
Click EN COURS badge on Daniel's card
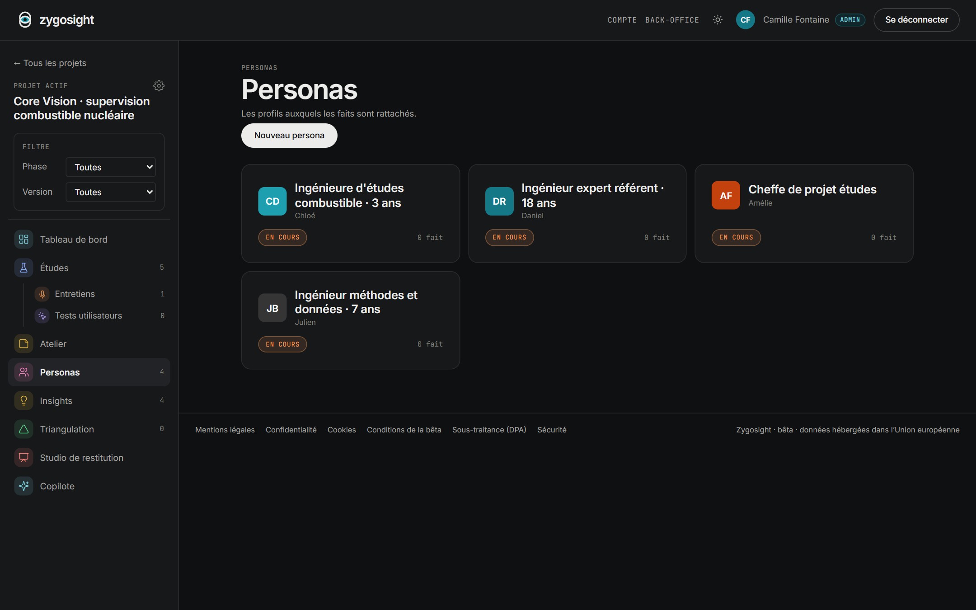click(509, 238)
